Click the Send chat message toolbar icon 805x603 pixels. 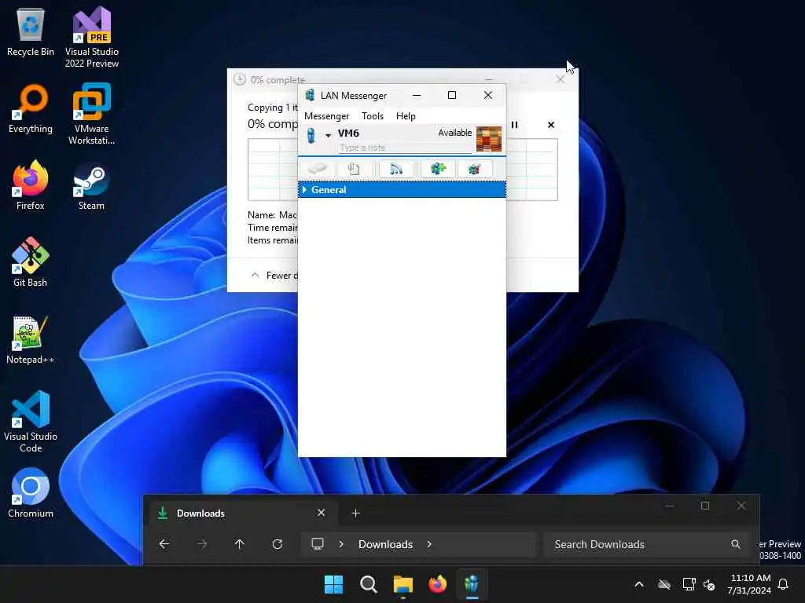[318, 169]
